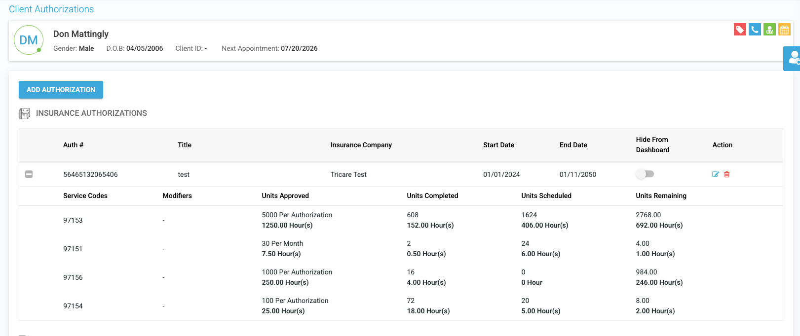Edit authorization 56465132065406
The height and width of the screenshot is (336, 800).
click(716, 174)
